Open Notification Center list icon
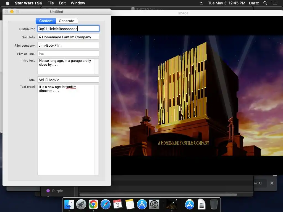The height and width of the screenshot is (212, 283). [274, 3]
